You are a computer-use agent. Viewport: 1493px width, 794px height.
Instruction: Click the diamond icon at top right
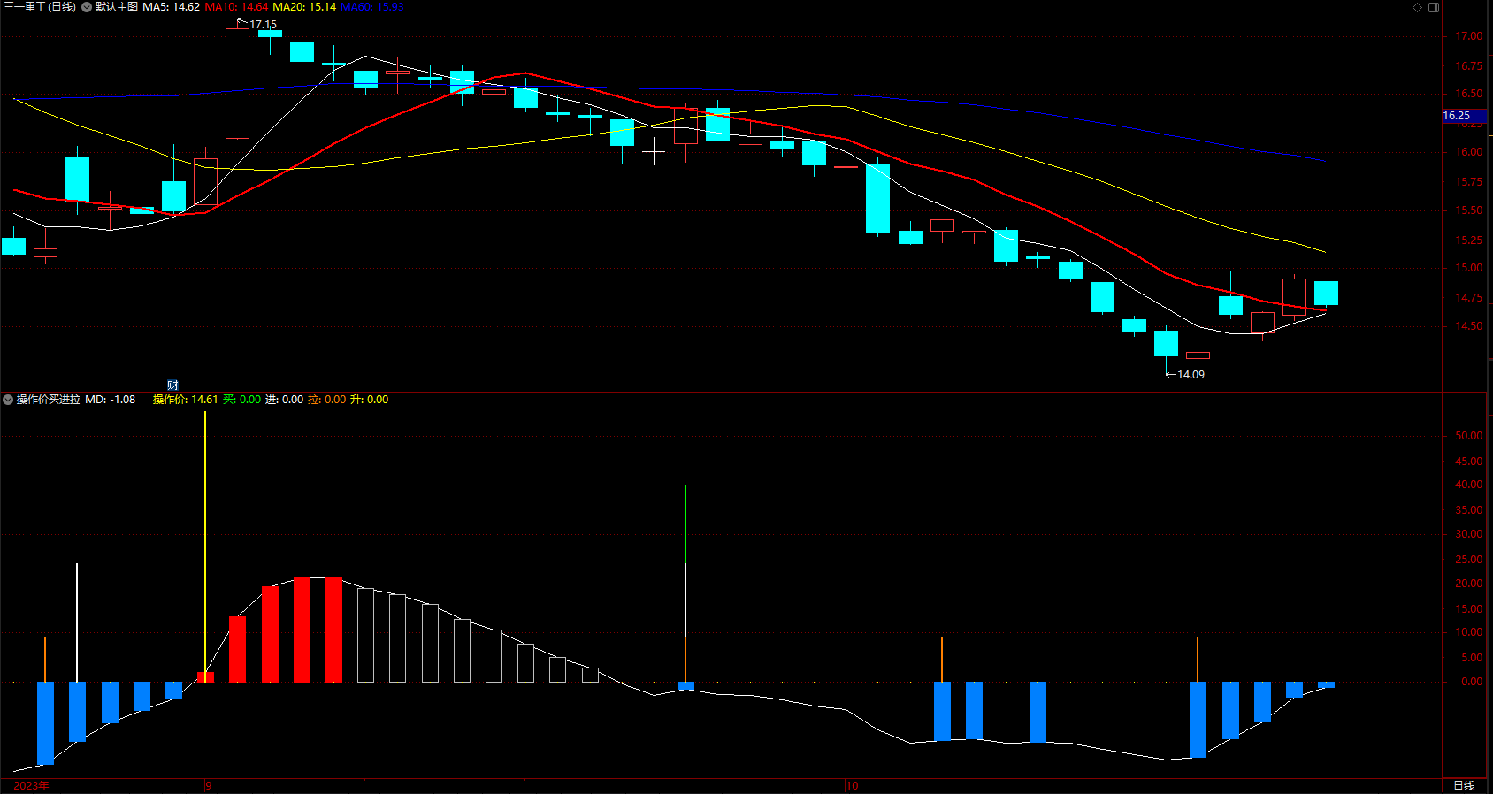pos(1417,7)
